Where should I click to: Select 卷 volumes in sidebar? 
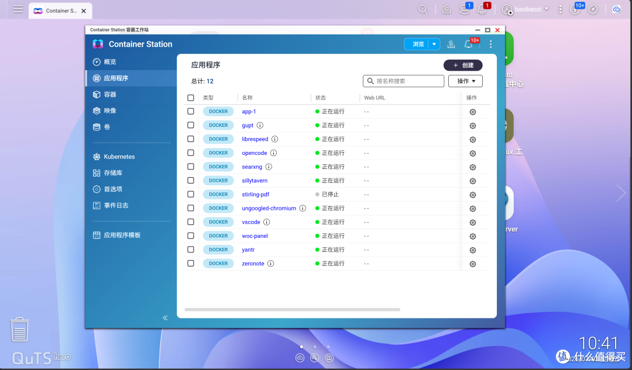[x=131, y=127]
